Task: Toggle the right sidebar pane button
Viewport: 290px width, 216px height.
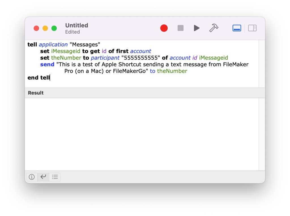Action: [252, 28]
